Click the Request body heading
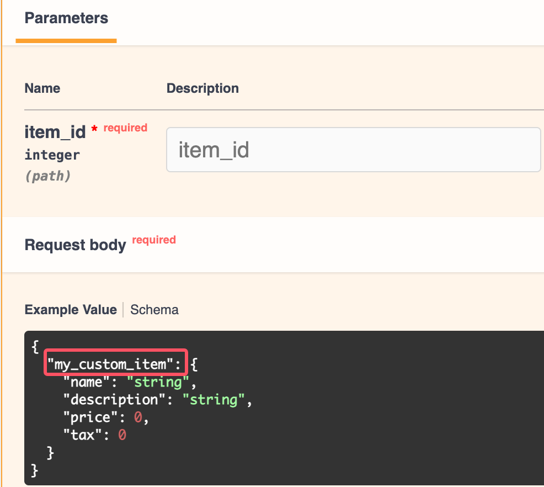544x487 pixels. (76, 245)
